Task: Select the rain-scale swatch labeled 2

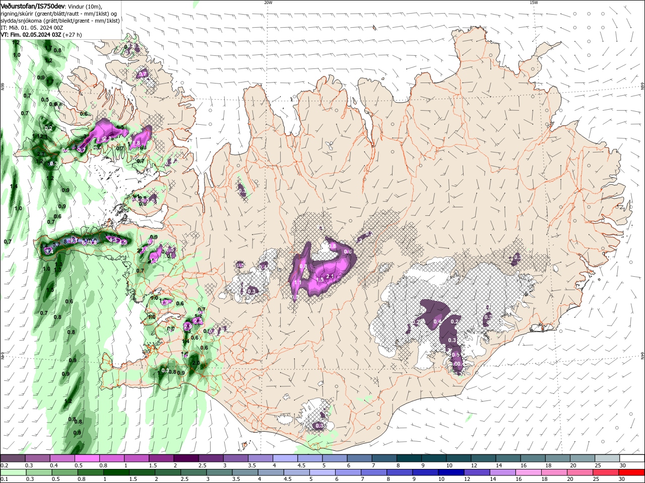Action: pos(167,472)
